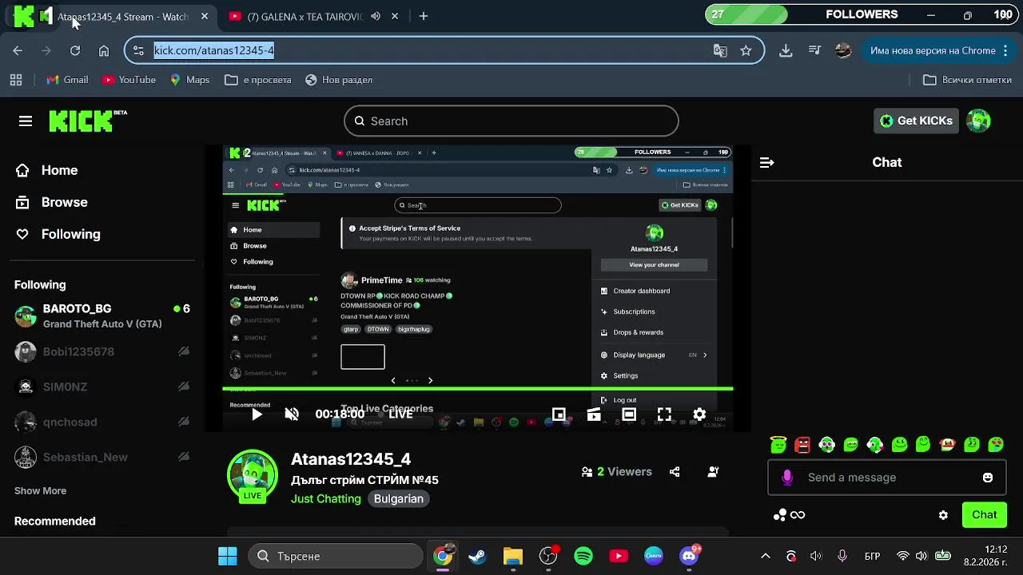Open video player settings gear

coord(699,414)
